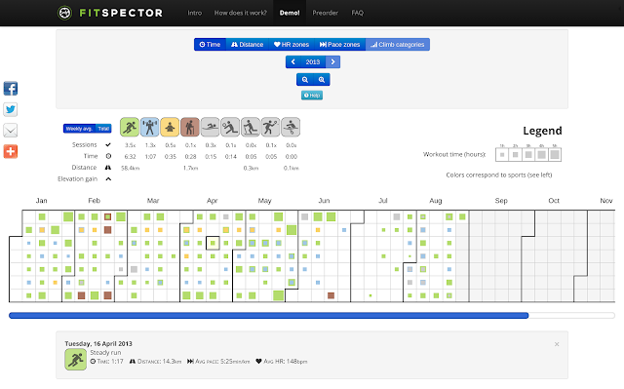
Task: Select the HR zones view mode
Action: pos(292,45)
